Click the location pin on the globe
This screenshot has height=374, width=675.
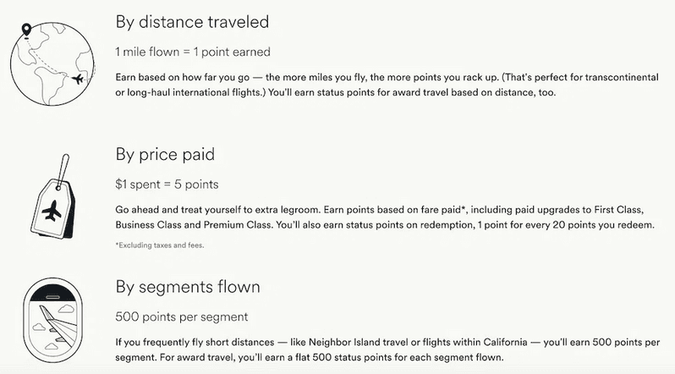coord(28,31)
